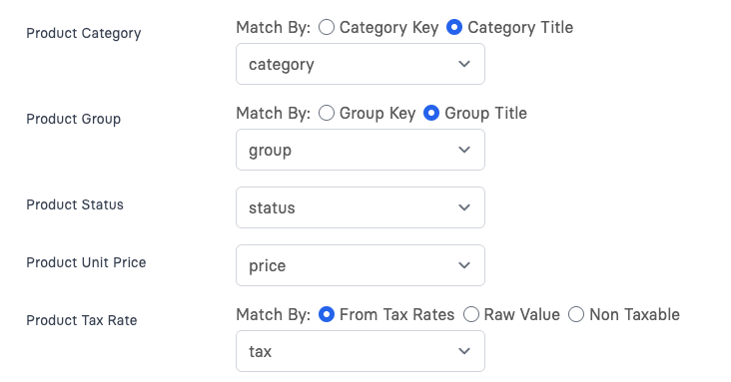
Task: Open the category dropdown
Action: [x=361, y=64]
